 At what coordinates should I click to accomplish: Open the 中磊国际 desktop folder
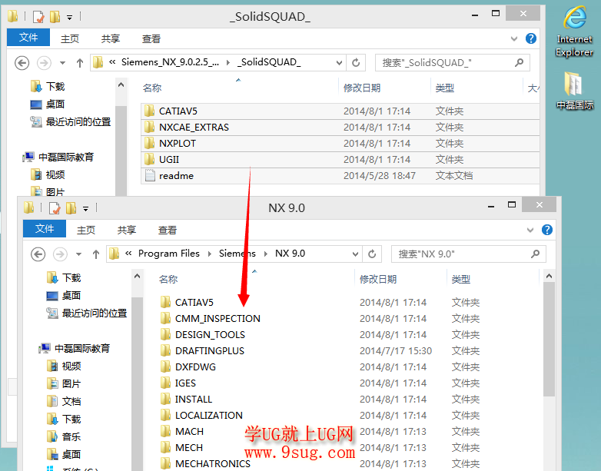click(574, 91)
